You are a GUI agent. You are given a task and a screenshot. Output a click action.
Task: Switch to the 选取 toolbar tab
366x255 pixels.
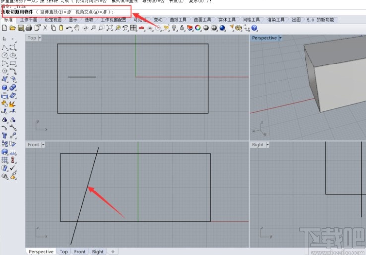(x=89, y=20)
